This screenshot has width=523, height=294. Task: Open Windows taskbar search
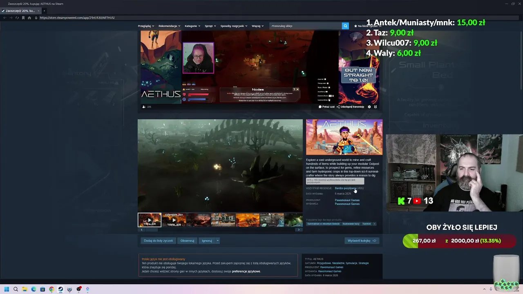(x=16, y=289)
